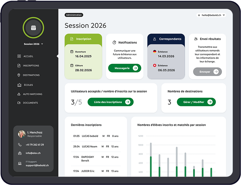This screenshot has height=185, width=241.
Task: Click the Administration badge at top
Action: (74, 15)
